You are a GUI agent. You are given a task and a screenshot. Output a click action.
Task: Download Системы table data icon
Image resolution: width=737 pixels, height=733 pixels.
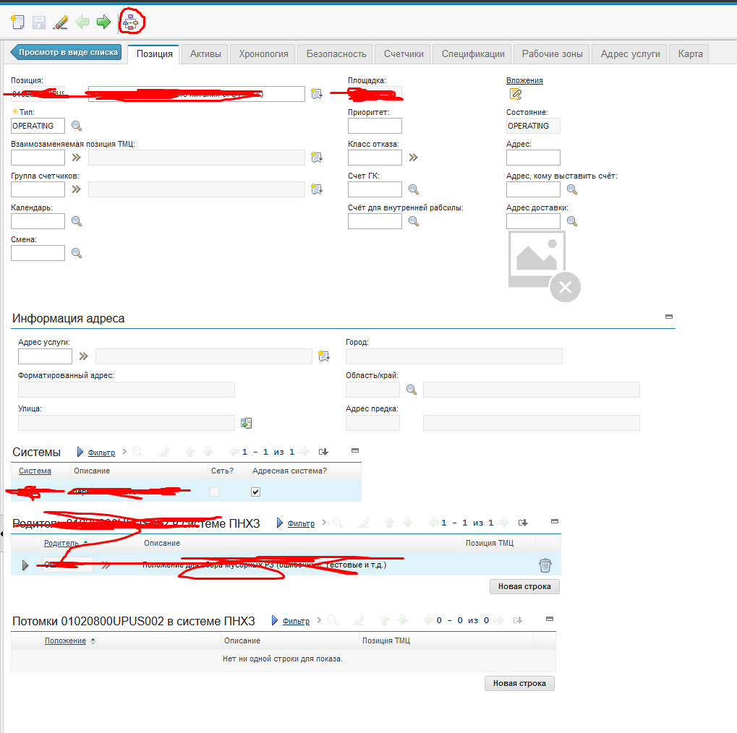pos(323,452)
